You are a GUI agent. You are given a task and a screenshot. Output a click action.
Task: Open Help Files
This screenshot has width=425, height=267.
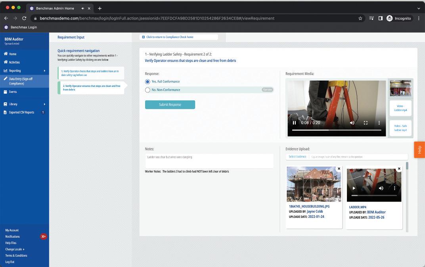pos(11,243)
